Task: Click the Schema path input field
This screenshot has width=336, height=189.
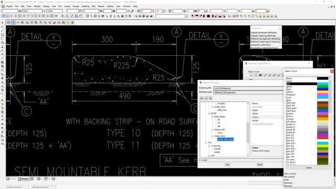Action: (248, 88)
